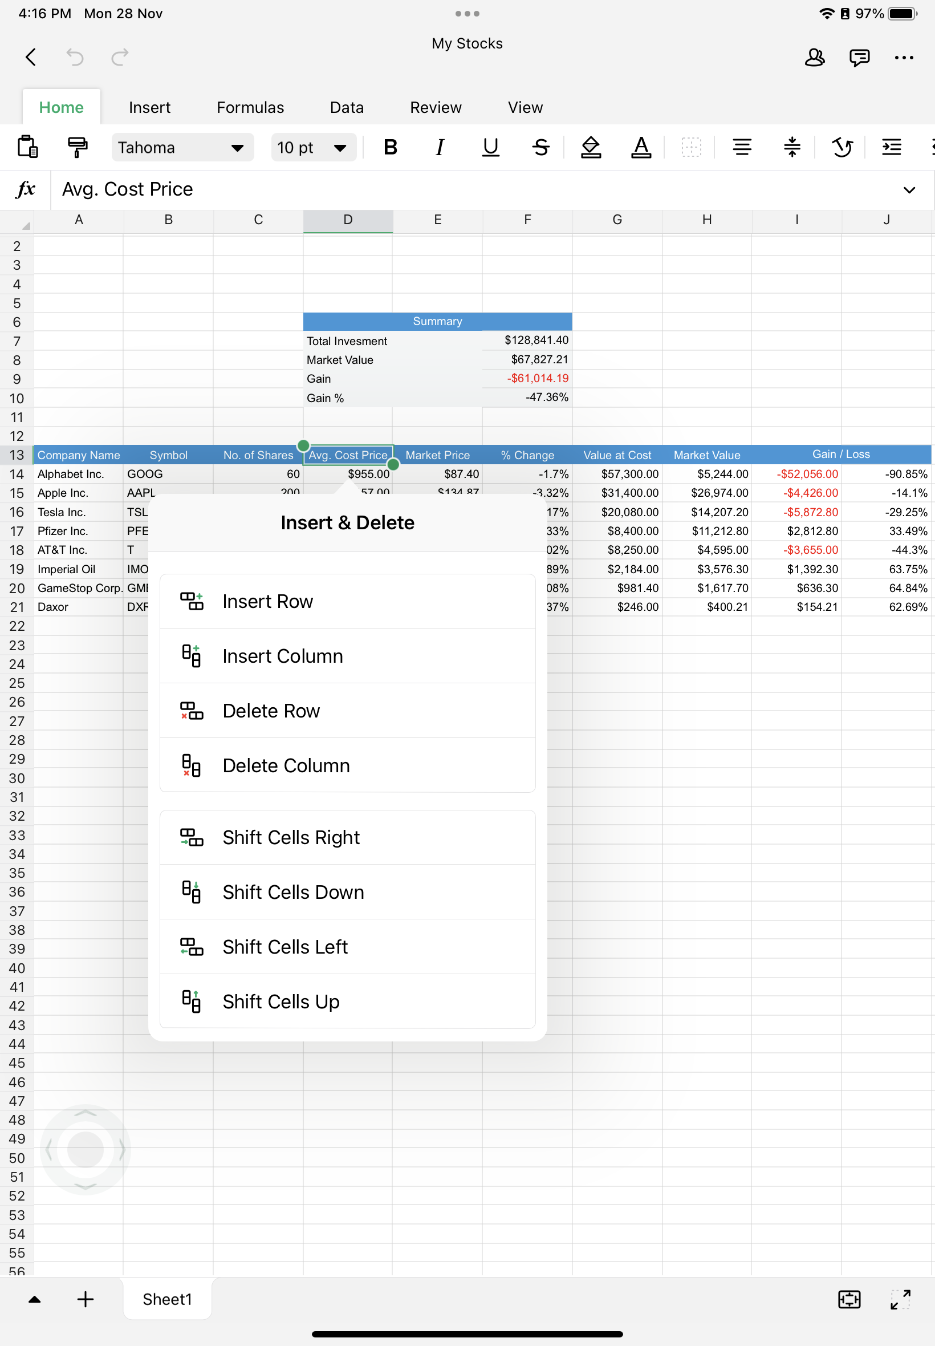Open the Tahoma font family dropdown
Viewport: 935px width, 1346px height.
(x=182, y=147)
